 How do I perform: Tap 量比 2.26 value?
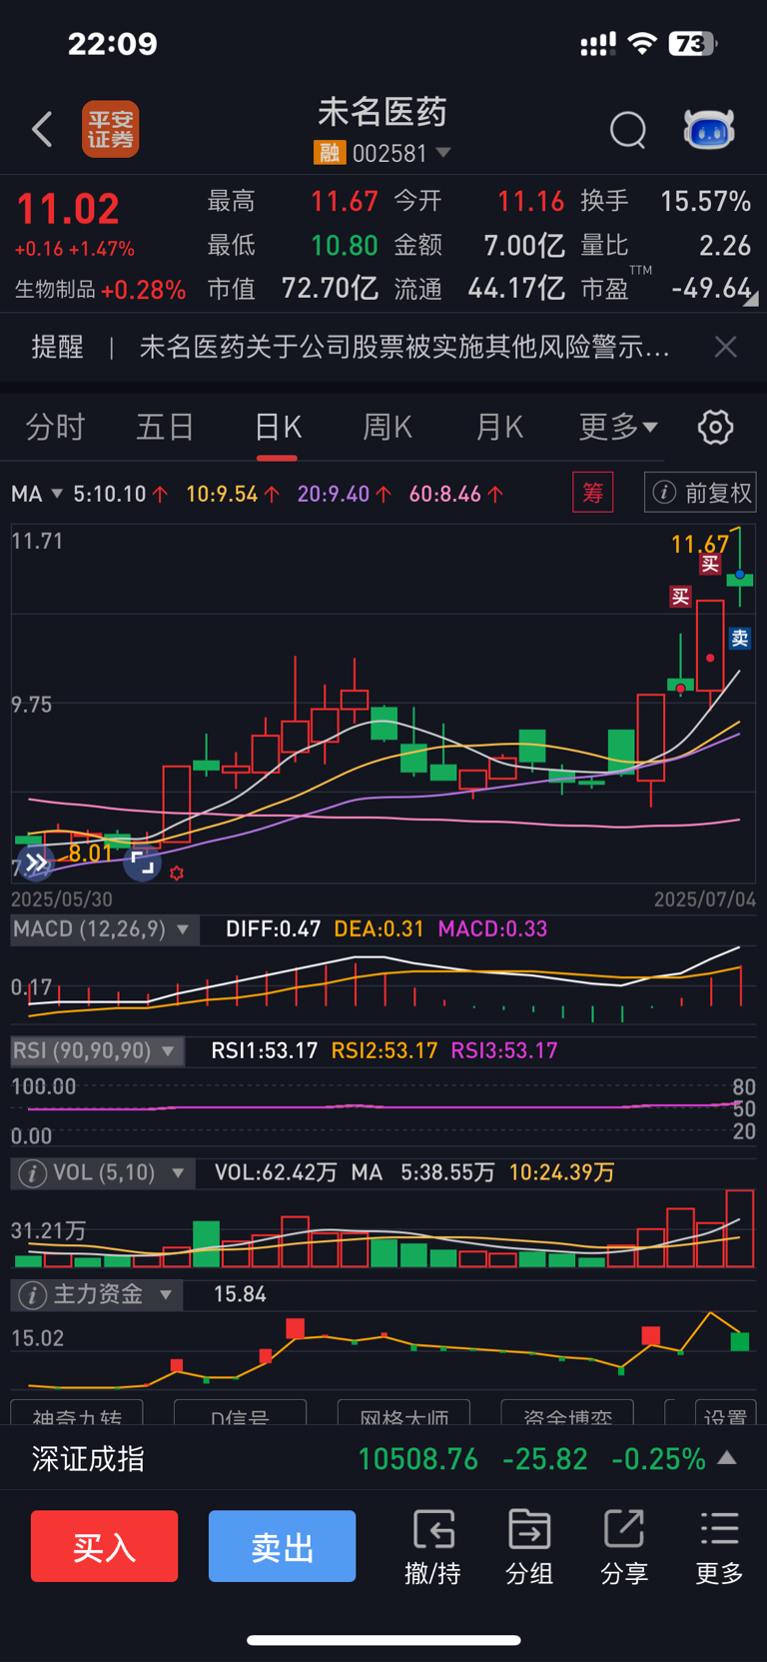(x=725, y=246)
